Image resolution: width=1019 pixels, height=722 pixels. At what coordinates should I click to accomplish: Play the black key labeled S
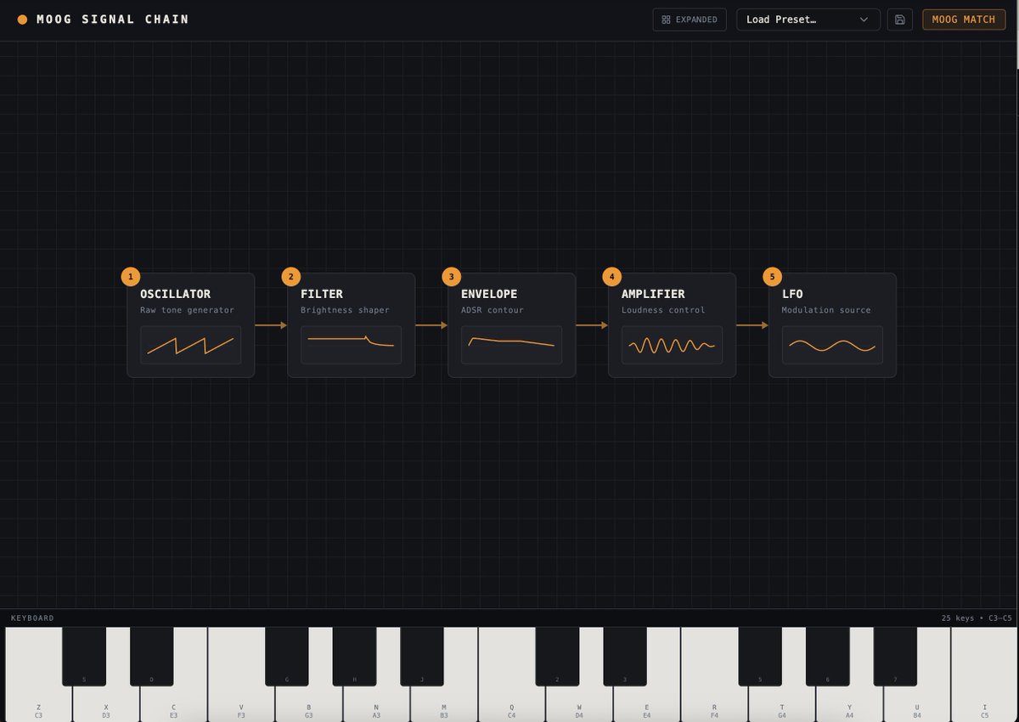click(84, 656)
